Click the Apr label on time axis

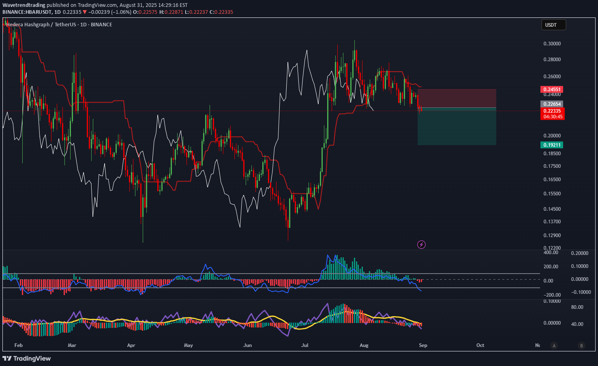pos(131,345)
